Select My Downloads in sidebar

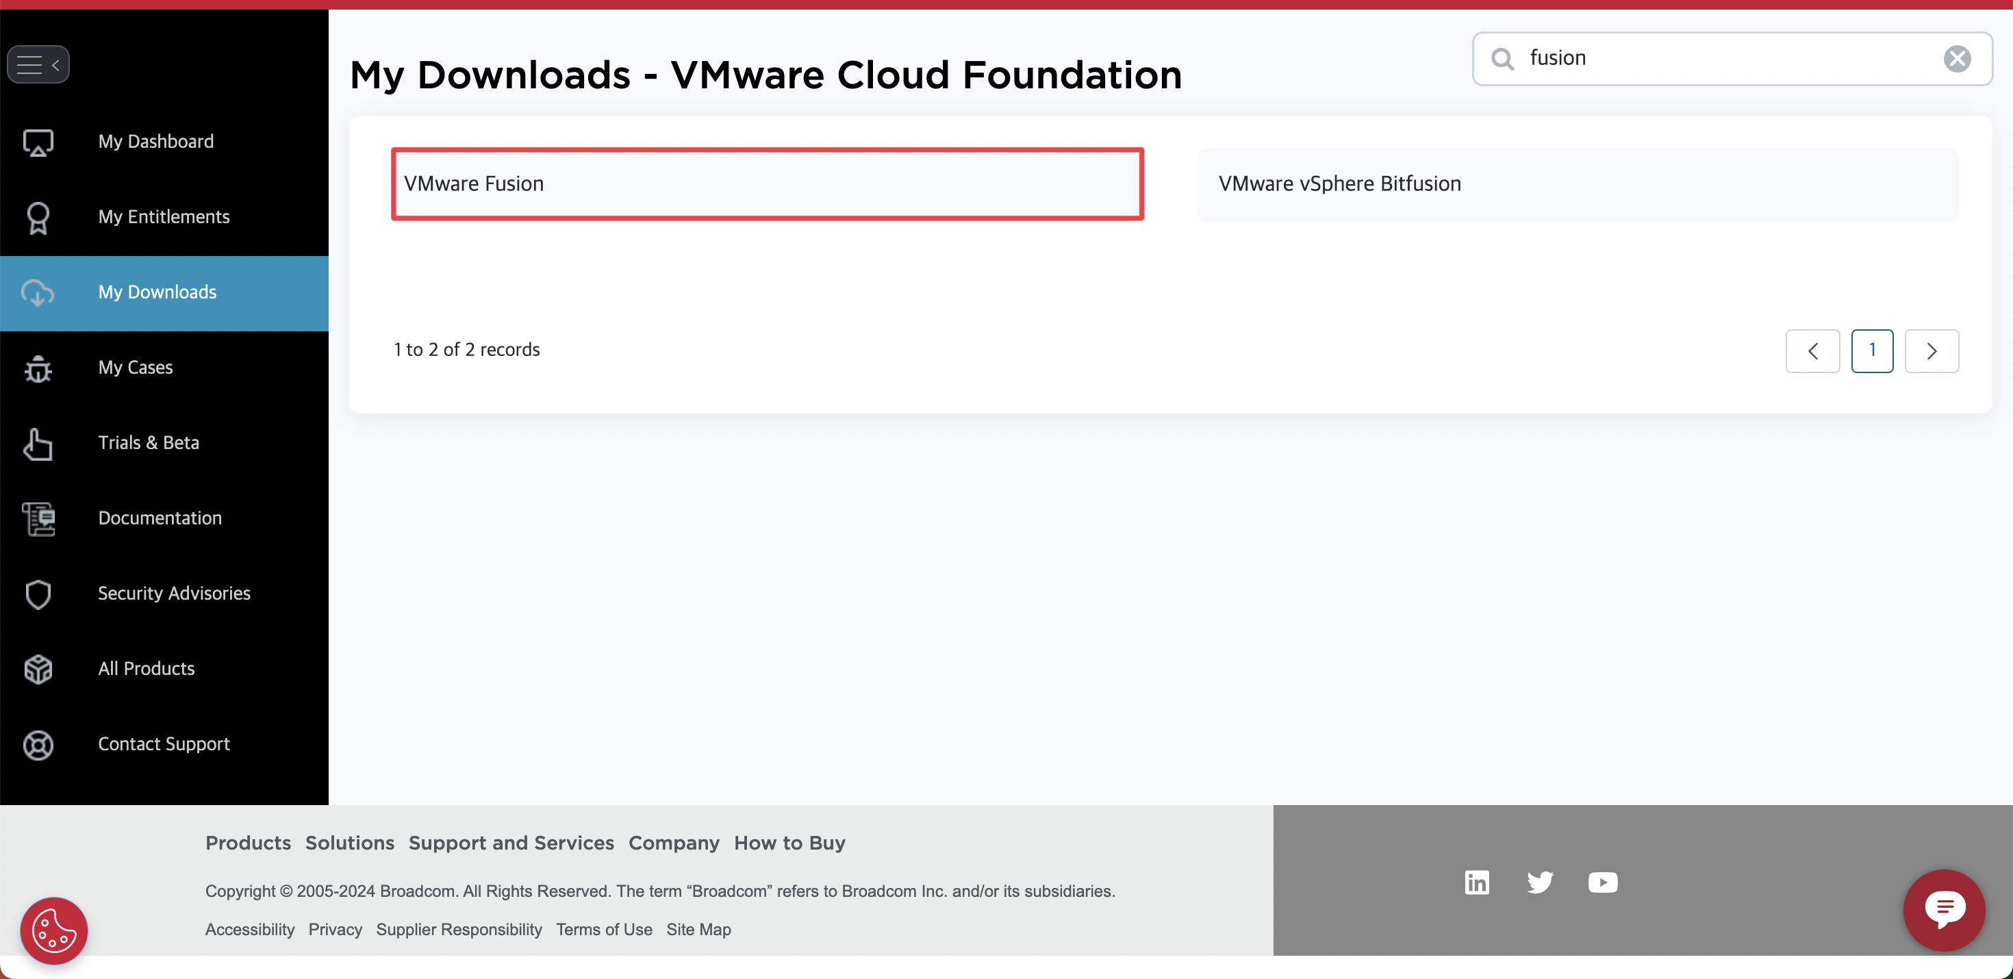[x=164, y=292]
